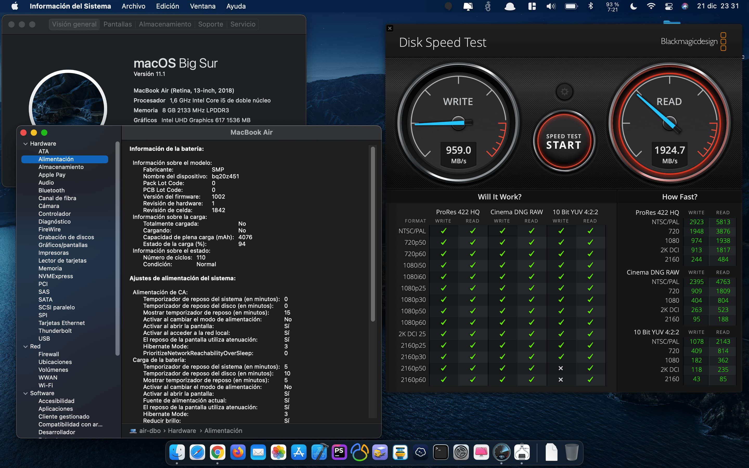
Task: Click the date and time in menu bar
Action: click(718, 6)
